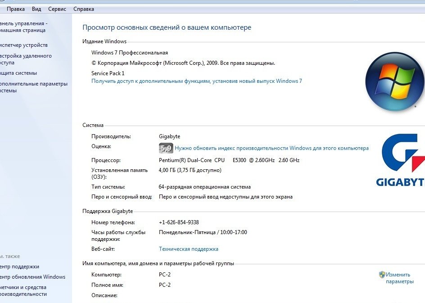Click the Gigabyte manufacturer logo
The image size is (425, 303).
coord(400,160)
